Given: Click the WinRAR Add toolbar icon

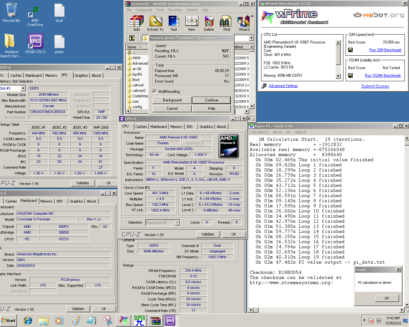Looking at the screenshot, I should click(x=137, y=23).
